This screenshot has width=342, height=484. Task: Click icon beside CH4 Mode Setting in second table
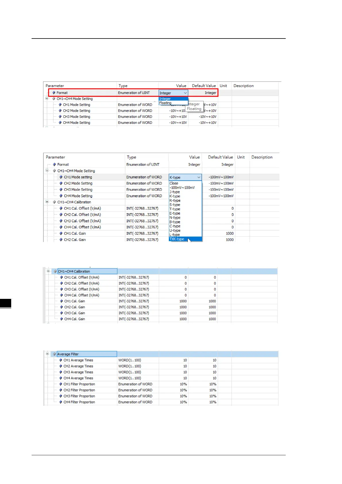tap(61, 196)
